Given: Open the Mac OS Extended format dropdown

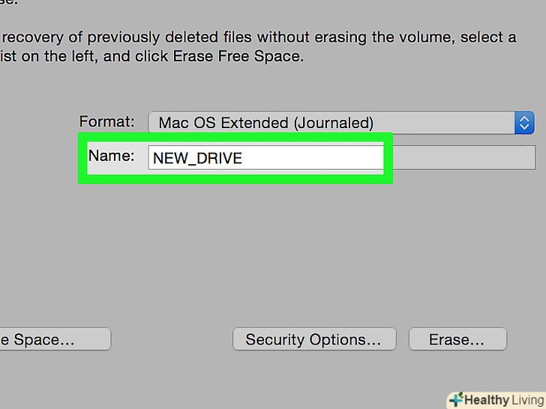Looking at the screenshot, I should coord(331,123).
